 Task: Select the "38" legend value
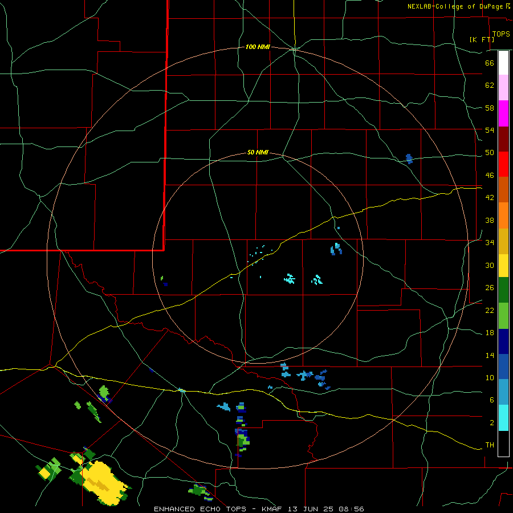(x=490, y=220)
